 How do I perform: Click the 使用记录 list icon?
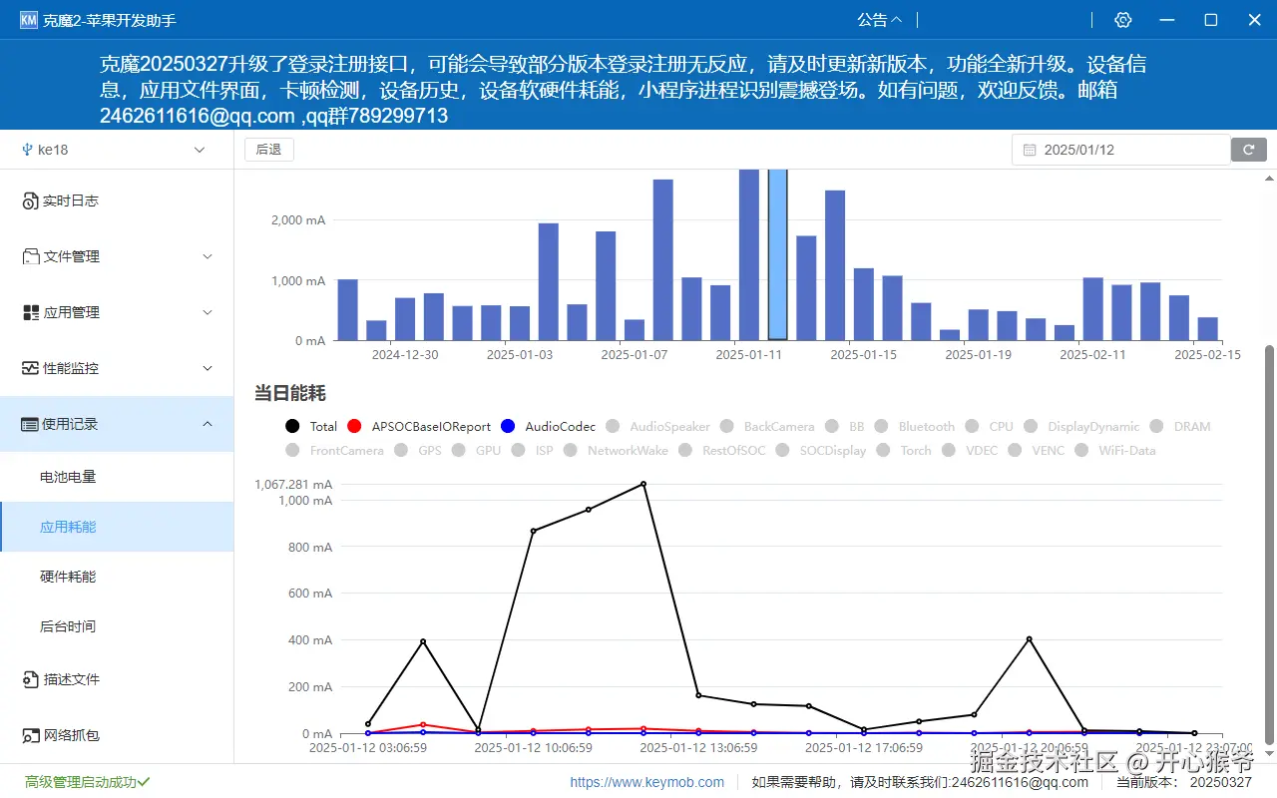(30, 424)
